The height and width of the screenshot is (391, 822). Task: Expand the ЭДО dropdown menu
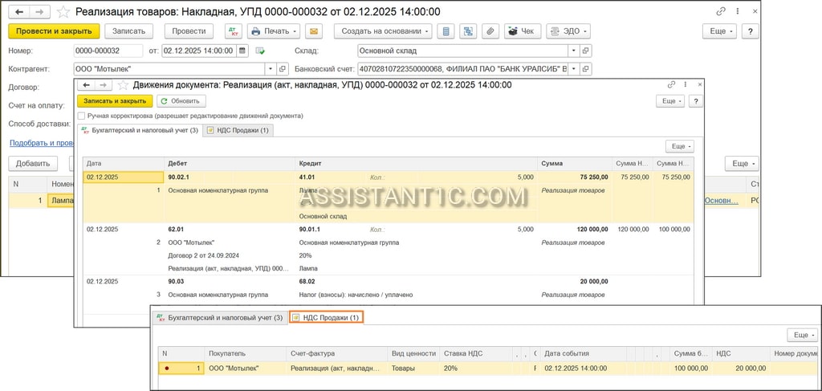click(x=568, y=31)
